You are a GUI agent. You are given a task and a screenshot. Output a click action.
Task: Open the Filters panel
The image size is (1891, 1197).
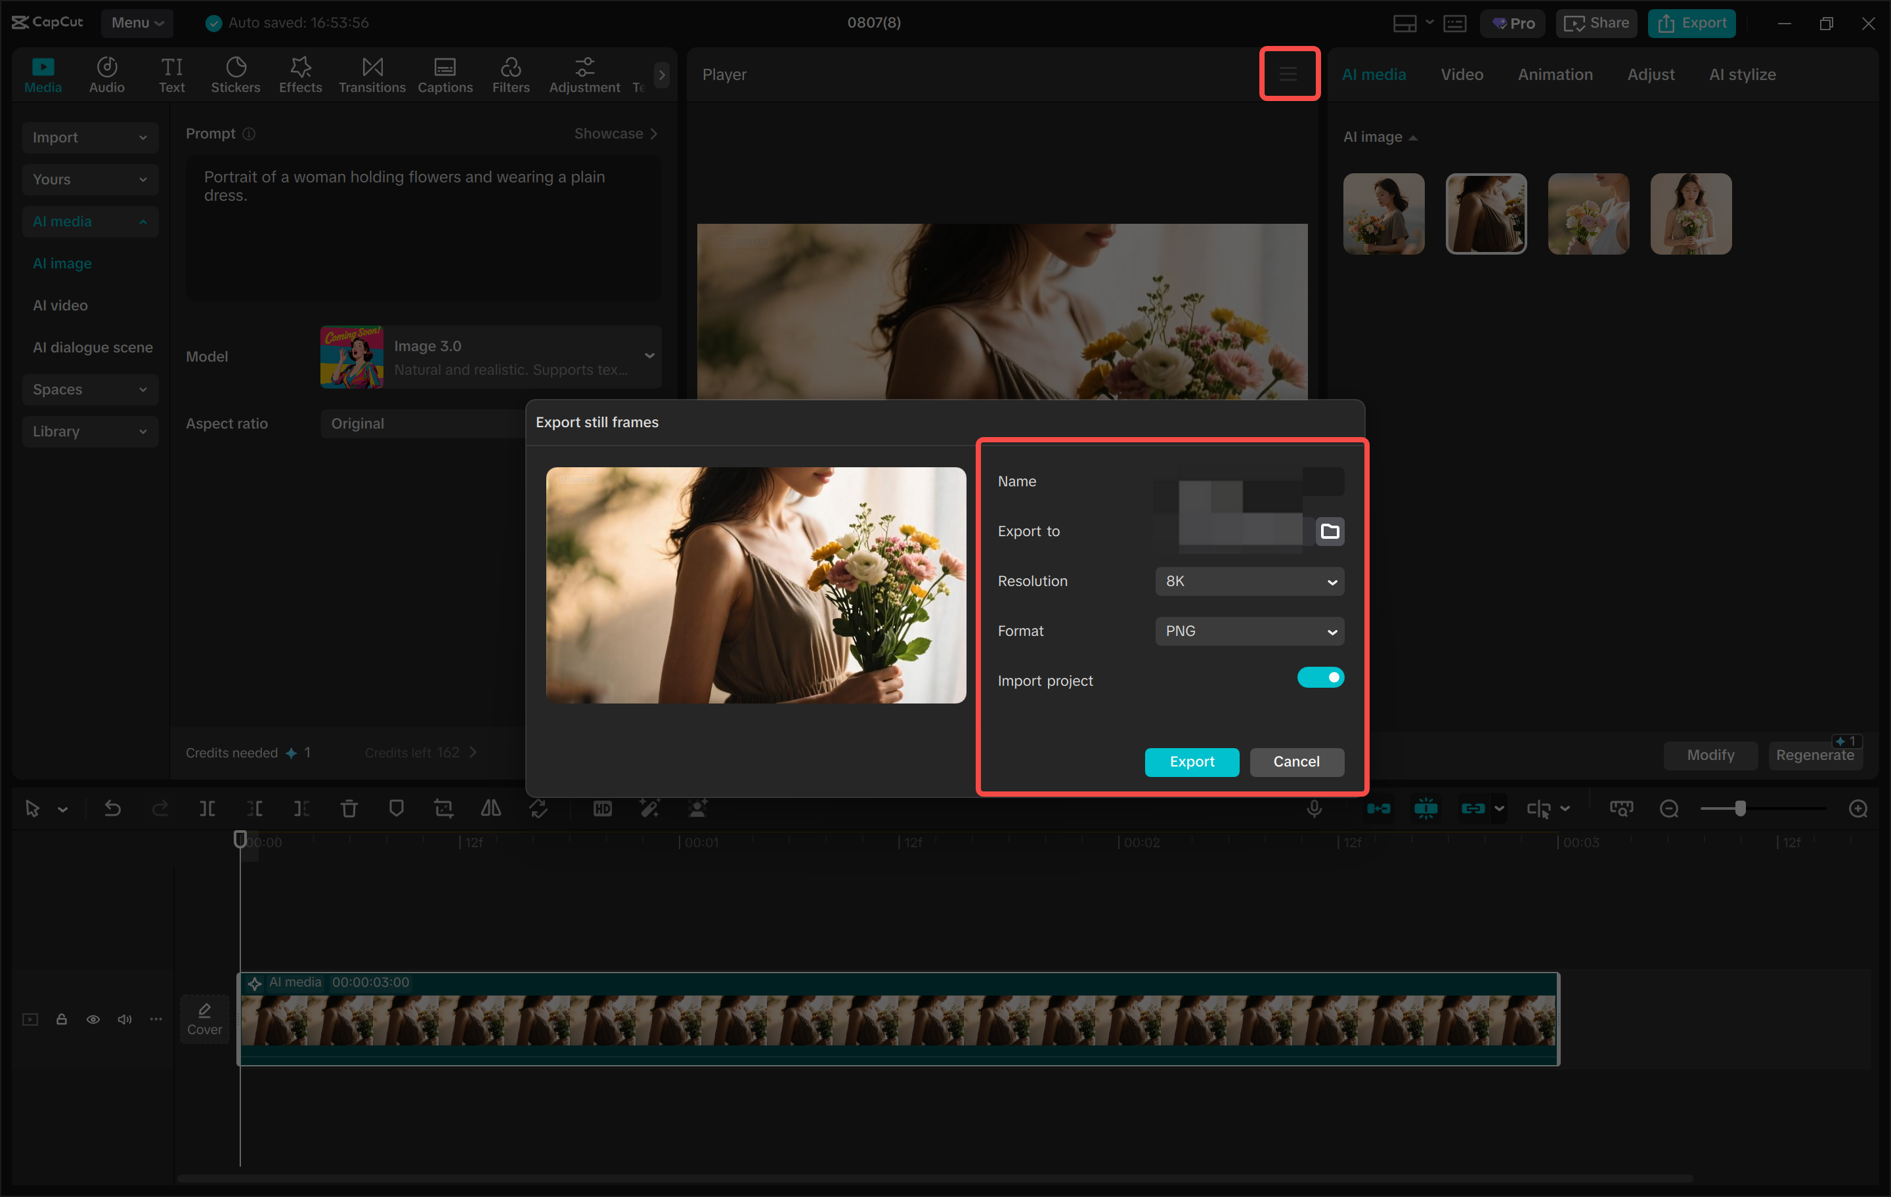510,75
